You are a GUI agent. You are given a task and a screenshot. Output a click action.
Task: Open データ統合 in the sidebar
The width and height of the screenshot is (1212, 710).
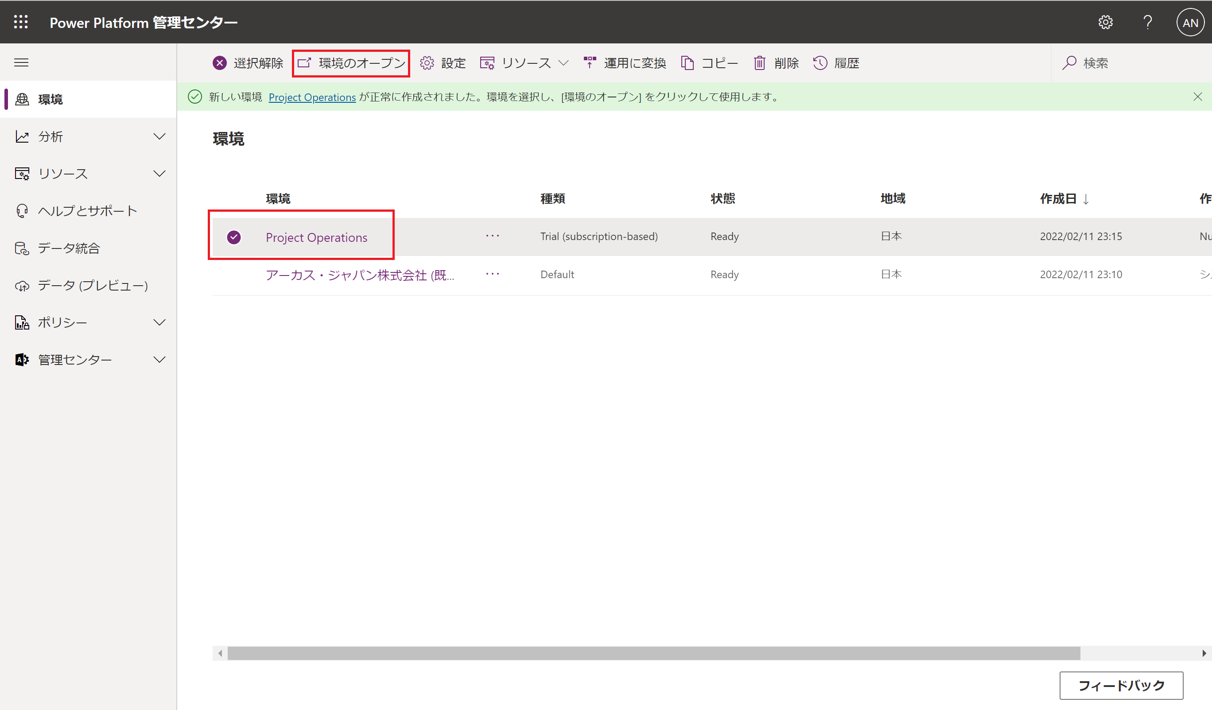tap(89, 248)
